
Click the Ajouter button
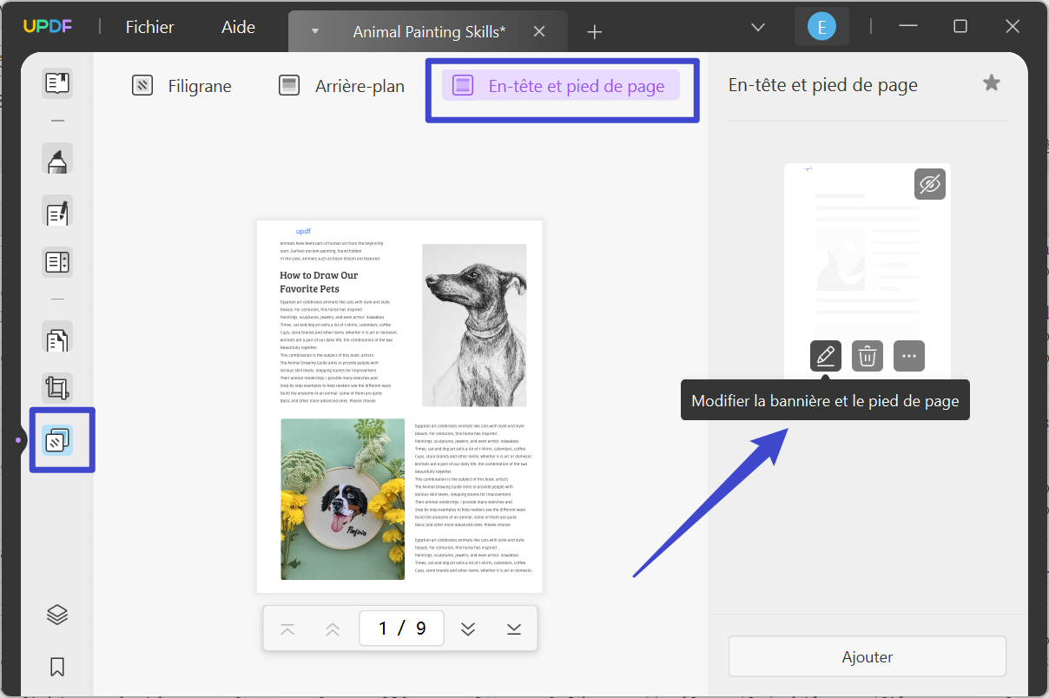[867, 656]
